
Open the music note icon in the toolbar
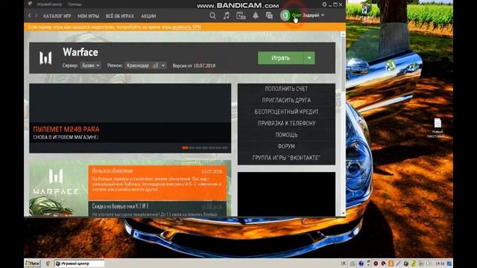point(227,16)
